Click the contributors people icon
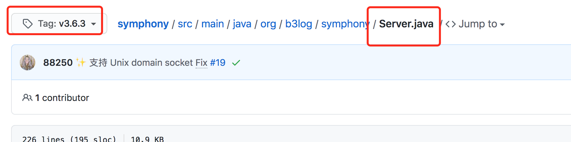 click(x=27, y=98)
